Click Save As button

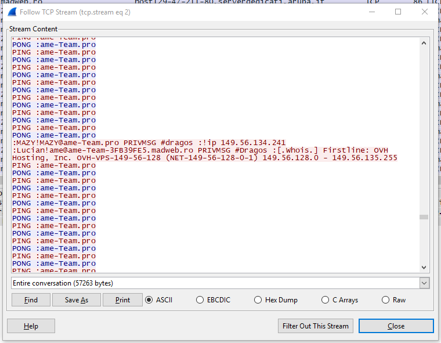click(77, 300)
